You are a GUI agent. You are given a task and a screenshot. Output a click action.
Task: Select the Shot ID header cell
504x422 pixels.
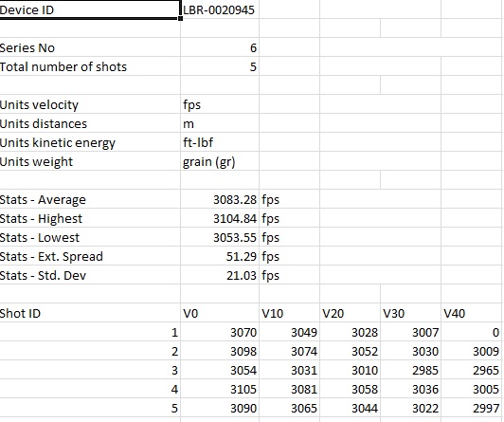(x=90, y=313)
